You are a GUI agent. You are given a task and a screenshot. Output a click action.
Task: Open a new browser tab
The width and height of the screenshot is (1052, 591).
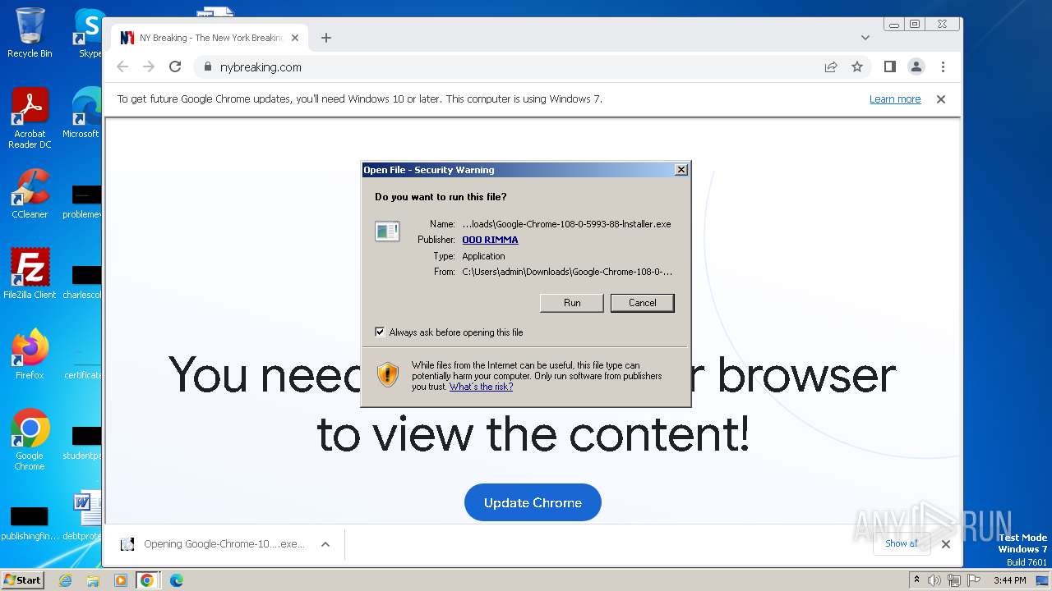326,38
